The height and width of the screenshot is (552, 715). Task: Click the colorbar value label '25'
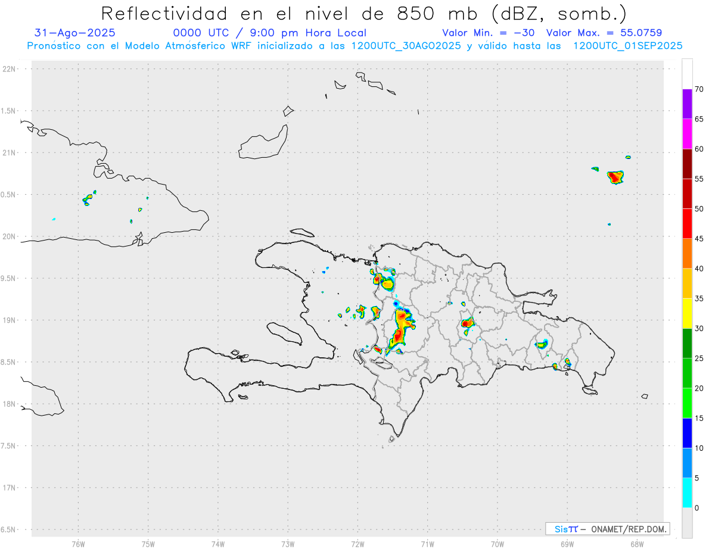pos(699,358)
